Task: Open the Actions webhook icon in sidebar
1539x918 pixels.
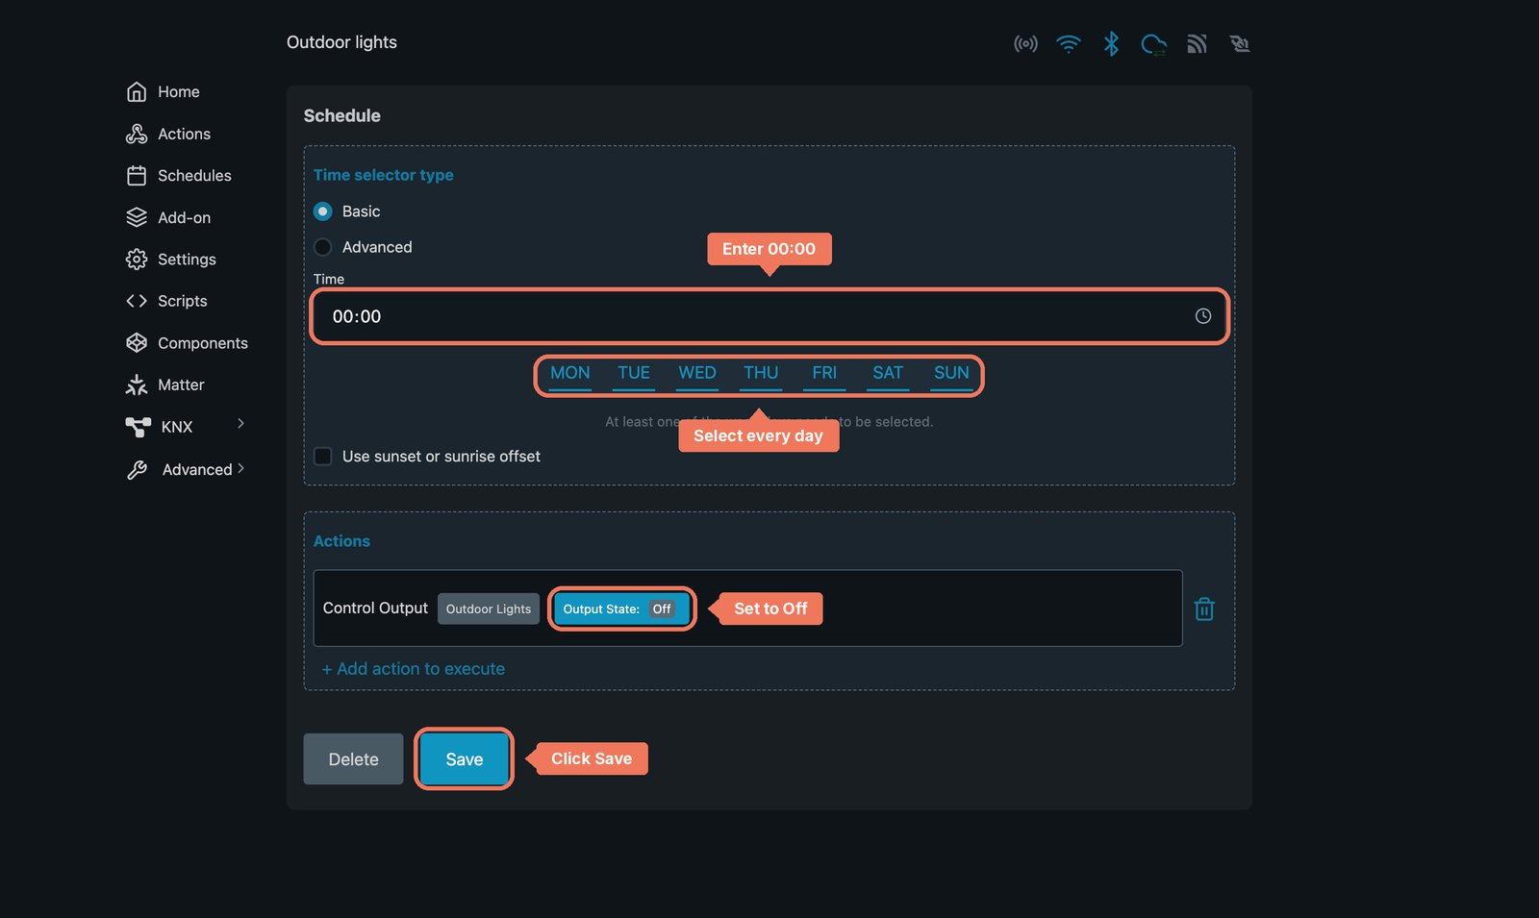Action: pyautogui.click(x=137, y=134)
